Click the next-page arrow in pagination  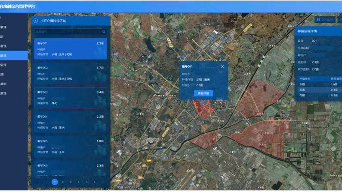pos(95,182)
